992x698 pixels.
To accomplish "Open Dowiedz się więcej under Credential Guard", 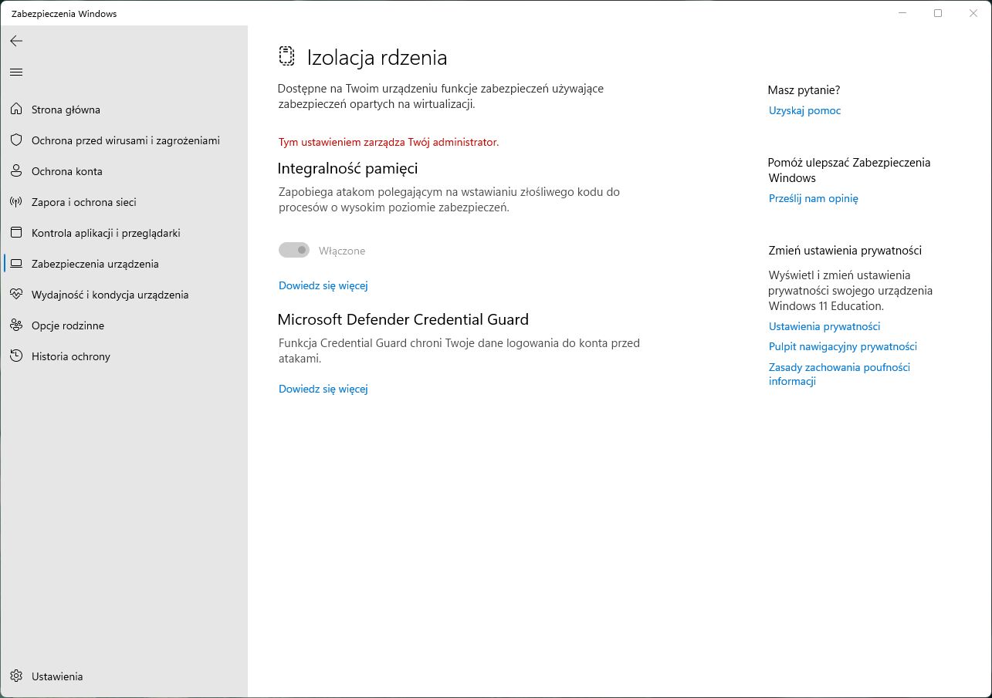I will tap(323, 389).
